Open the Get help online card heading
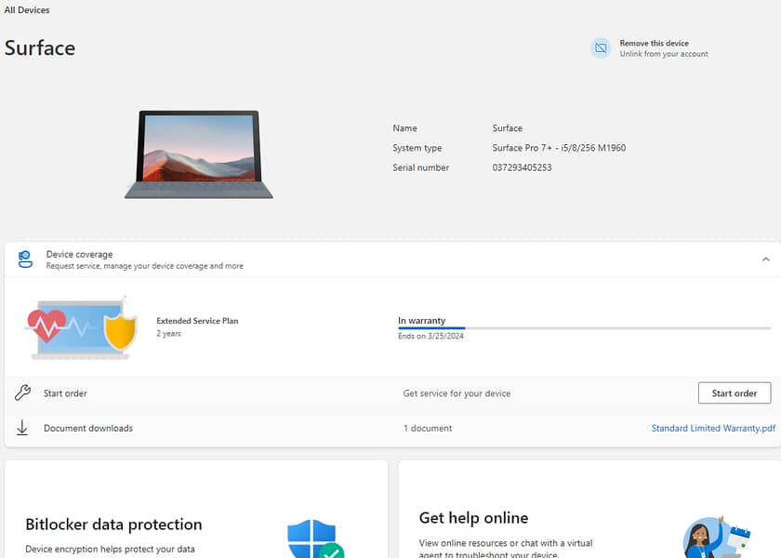Viewport: 781px width, 558px height. [x=473, y=518]
